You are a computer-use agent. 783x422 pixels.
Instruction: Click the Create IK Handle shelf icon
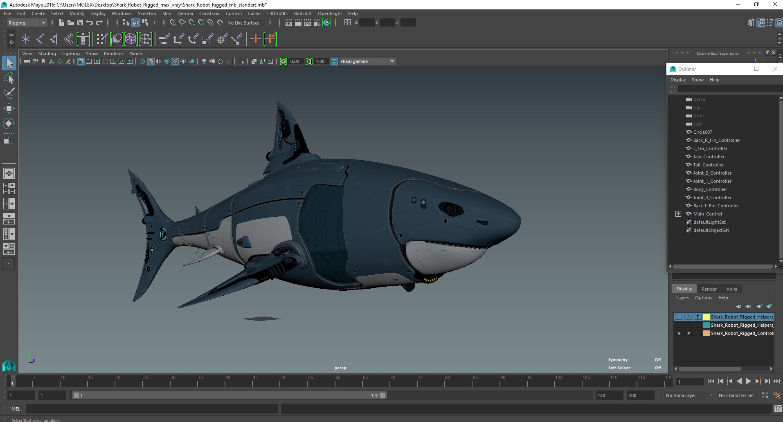pyautogui.click(x=54, y=39)
